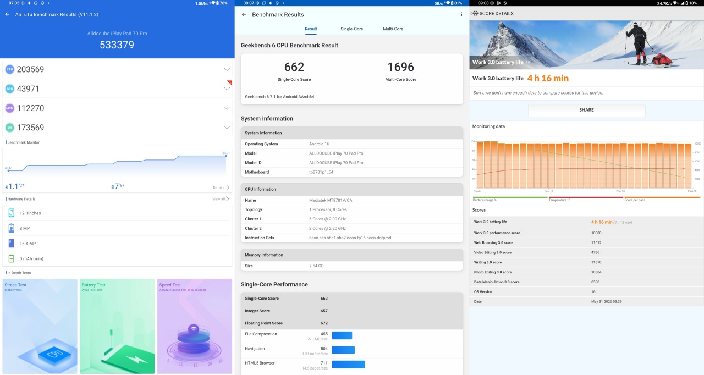This screenshot has width=704, height=375.
Task: Switch to the Geekbench Multi-Core tab
Action: 393,29
